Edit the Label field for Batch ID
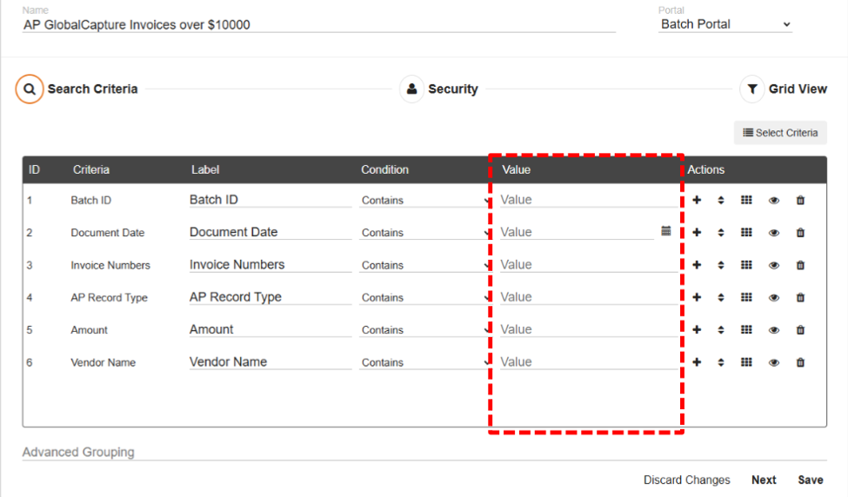Screen dimensions: 848x497 [270, 200]
